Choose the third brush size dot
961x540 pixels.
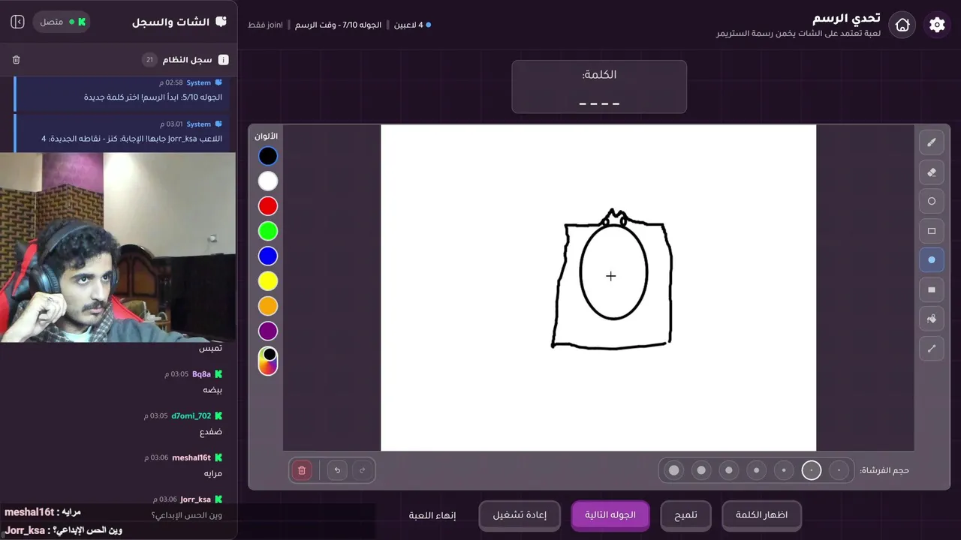pyautogui.click(x=784, y=470)
